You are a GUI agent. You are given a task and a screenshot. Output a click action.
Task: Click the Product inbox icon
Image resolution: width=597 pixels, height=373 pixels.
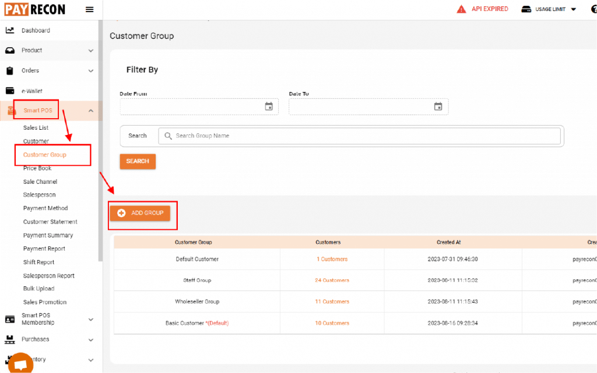(x=10, y=50)
